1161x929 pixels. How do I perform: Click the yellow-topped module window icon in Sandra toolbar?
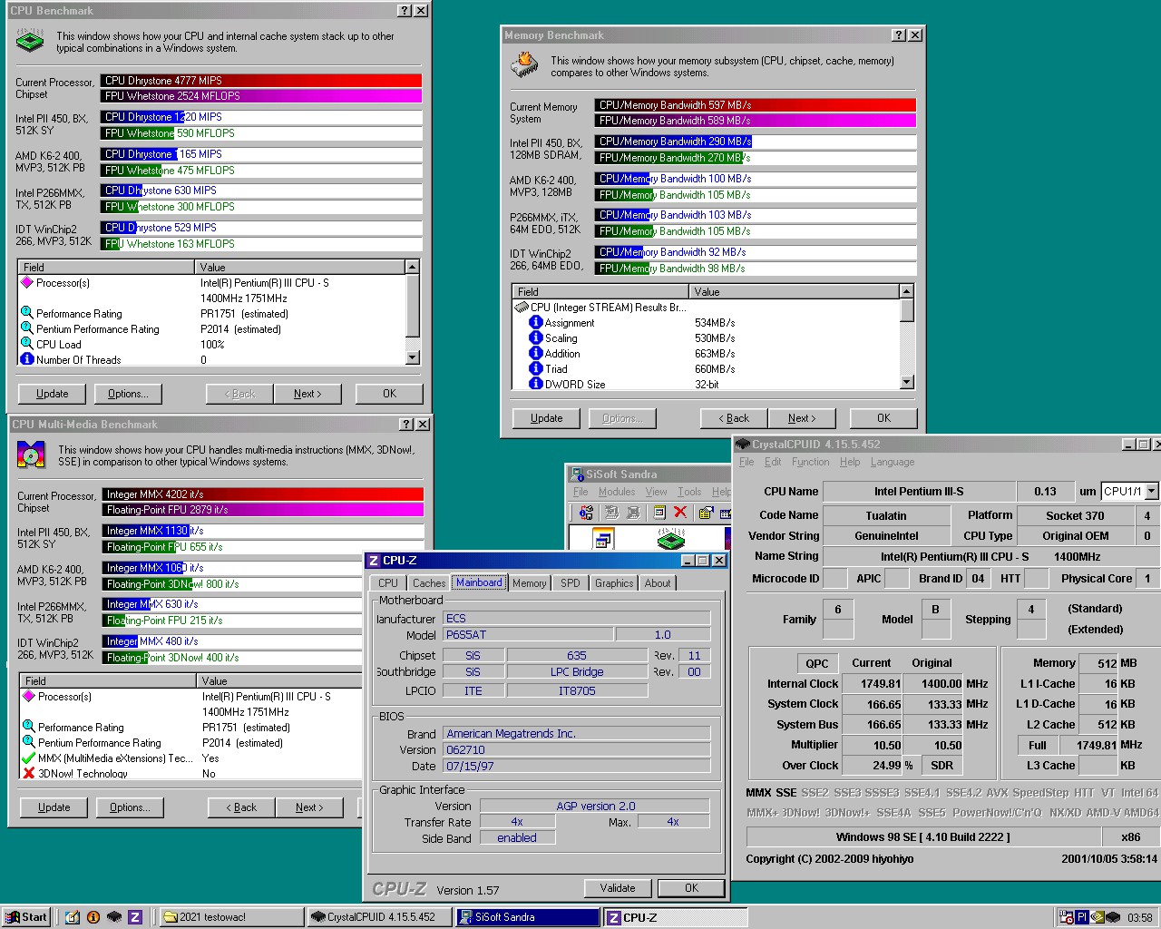(x=659, y=512)
